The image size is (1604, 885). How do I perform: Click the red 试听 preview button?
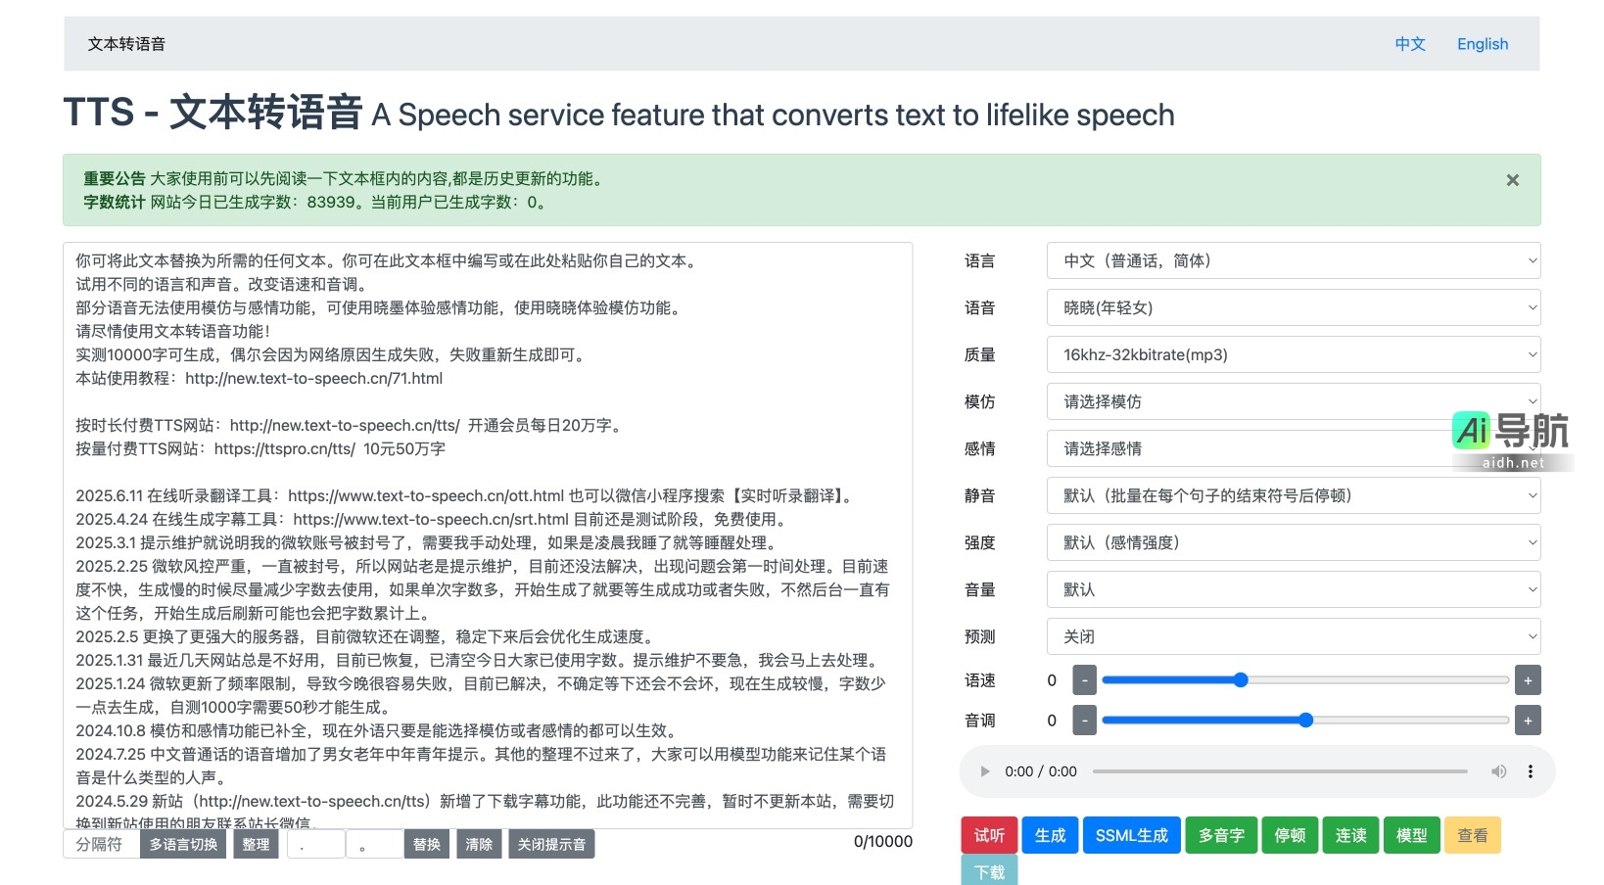click(989, 835)
